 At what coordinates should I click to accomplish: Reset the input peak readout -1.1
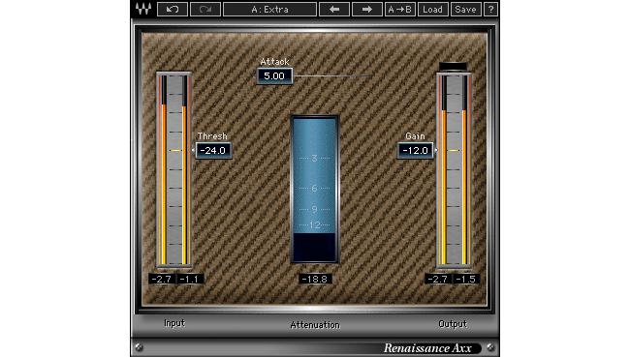190,279
